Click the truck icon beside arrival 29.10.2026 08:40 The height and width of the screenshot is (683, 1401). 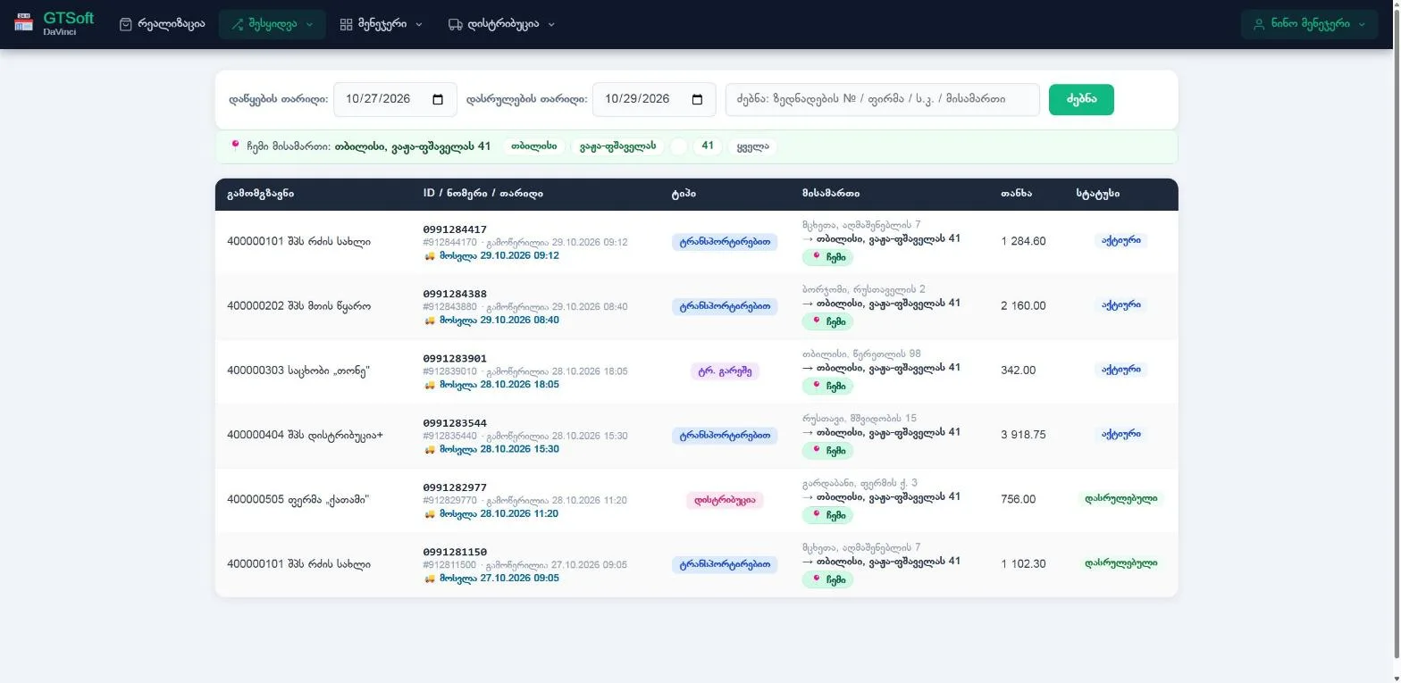click(x=429, y=320)
